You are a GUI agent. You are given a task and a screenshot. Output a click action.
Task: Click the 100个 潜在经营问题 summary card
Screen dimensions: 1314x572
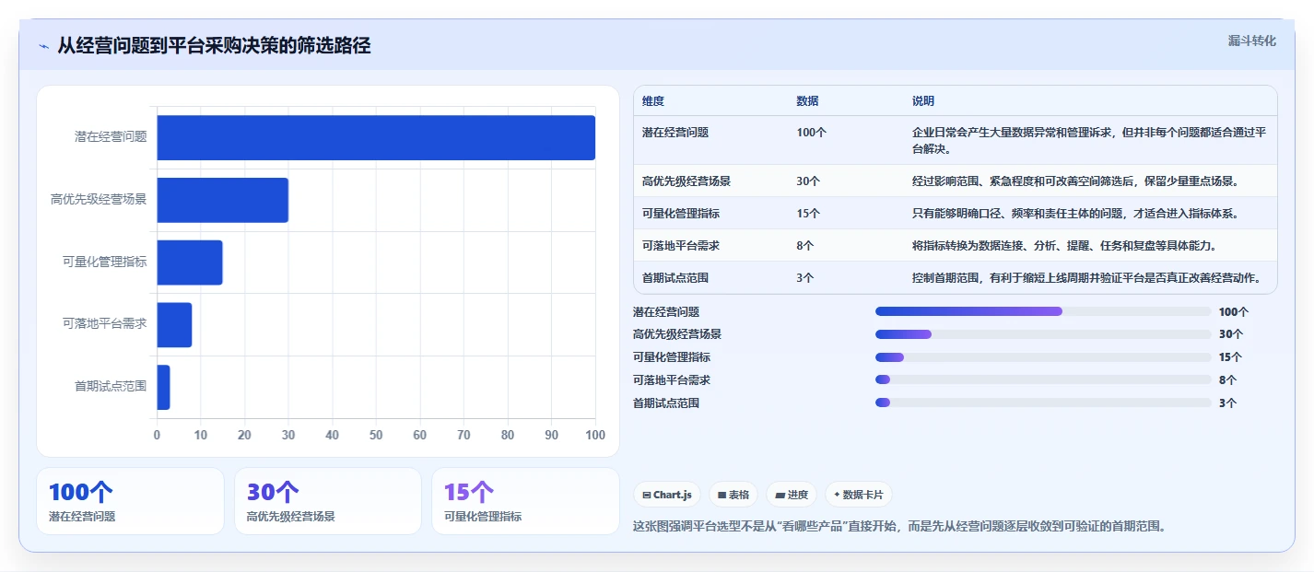coord(130,501)
